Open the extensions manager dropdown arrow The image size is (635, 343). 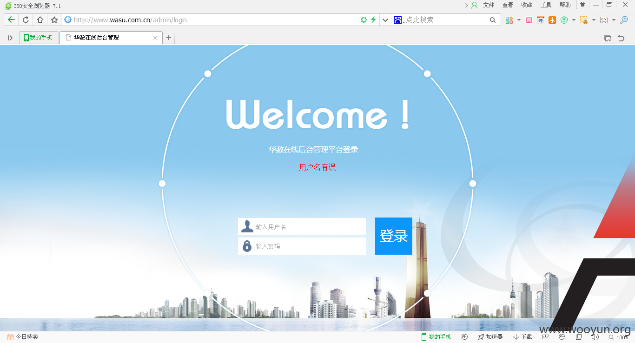coord(519,20)
